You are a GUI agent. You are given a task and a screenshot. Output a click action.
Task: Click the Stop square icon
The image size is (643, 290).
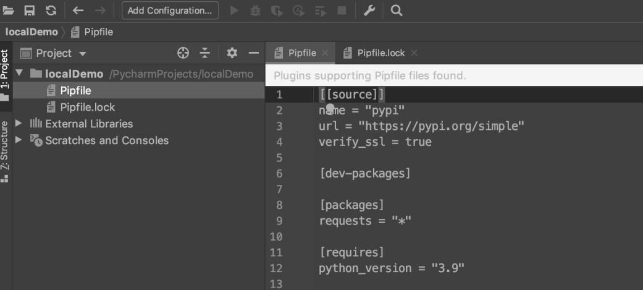click(x=342, y=11)
